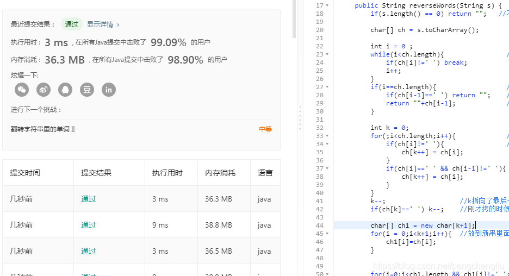Open next challenge 翻转字符串里的单词 II

tap(43, 129)
